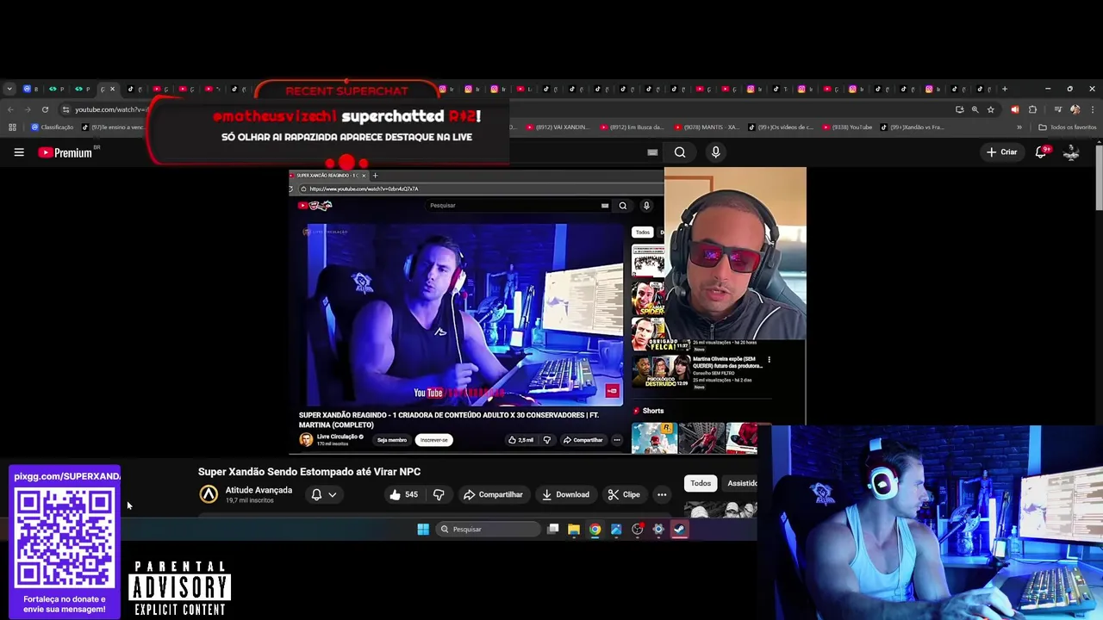The width and height of the screenshot is (1103, 620).
Task: Open the account avatar menu
Action: coord(1071,152)
